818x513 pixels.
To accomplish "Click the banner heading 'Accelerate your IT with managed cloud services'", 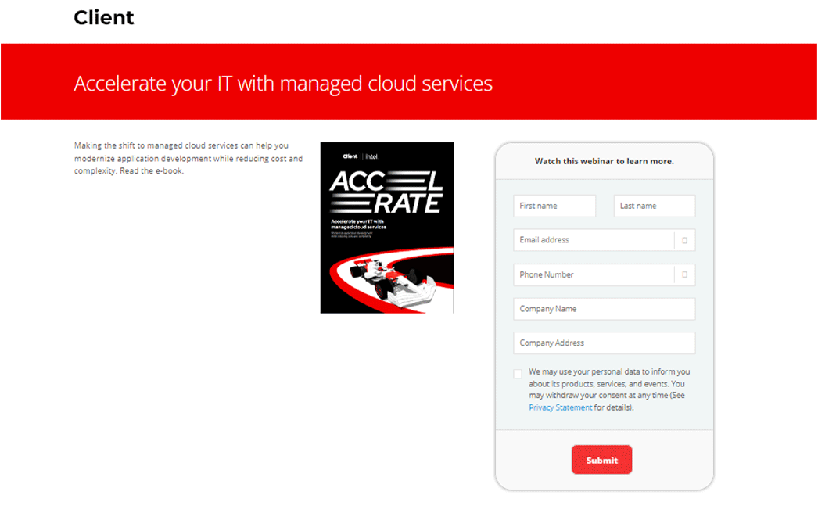I will pyautogui.click(x=283, y=84).
